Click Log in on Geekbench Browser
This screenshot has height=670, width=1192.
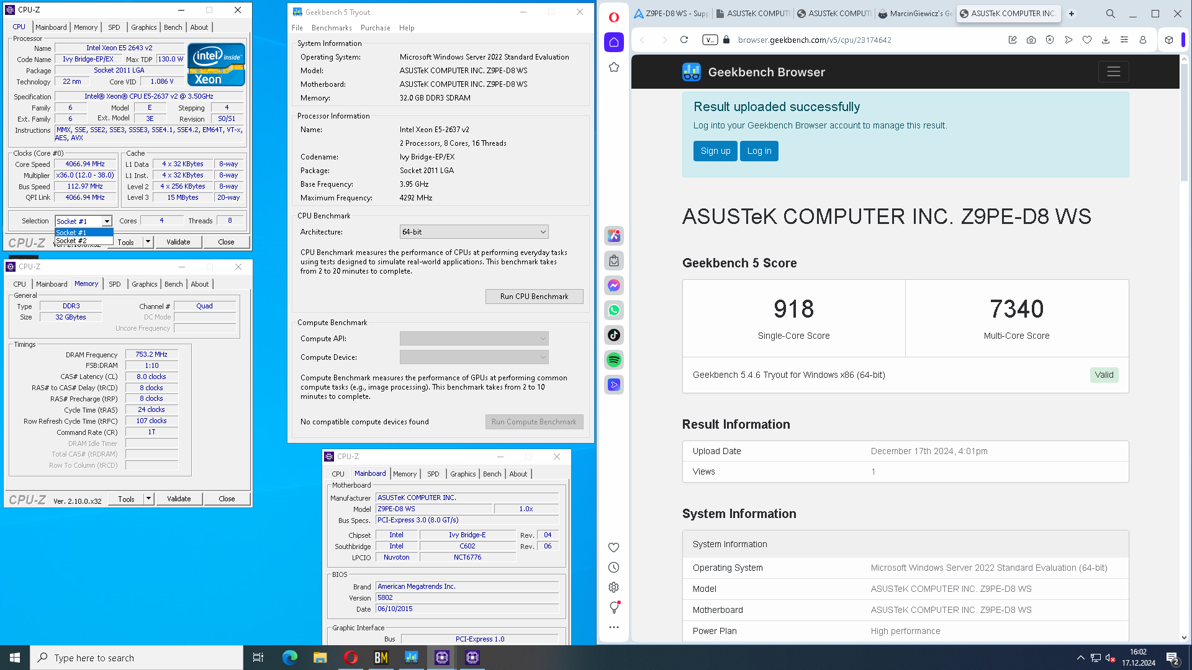click(x=759, y=151)
